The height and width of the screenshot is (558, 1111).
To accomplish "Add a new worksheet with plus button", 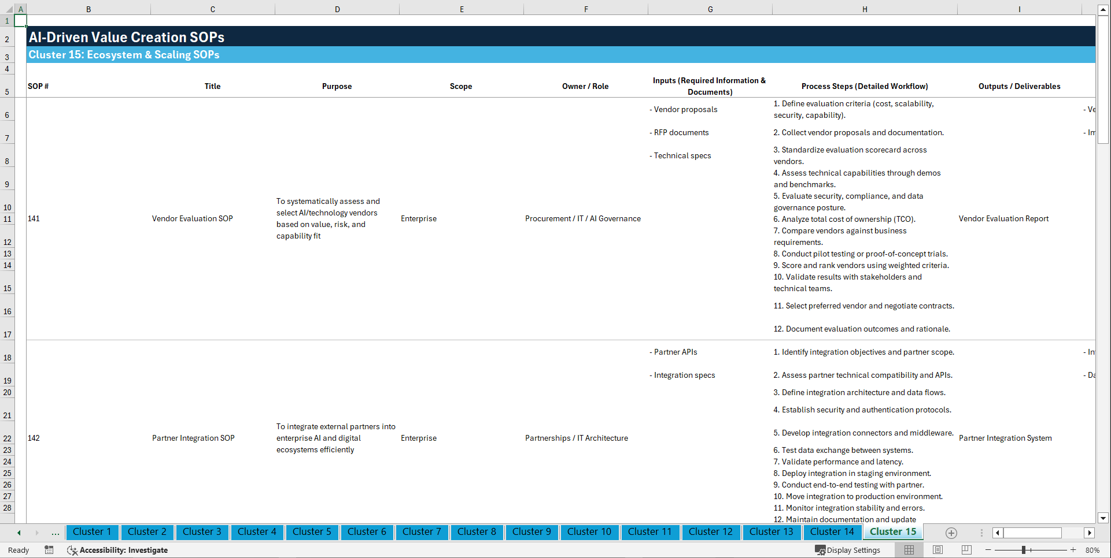I will (951, 533).
